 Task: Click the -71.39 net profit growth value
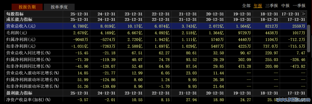81,59
